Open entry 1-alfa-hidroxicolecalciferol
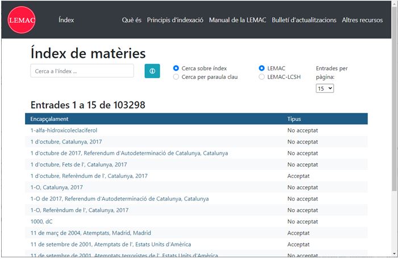 tap(64, 130)
